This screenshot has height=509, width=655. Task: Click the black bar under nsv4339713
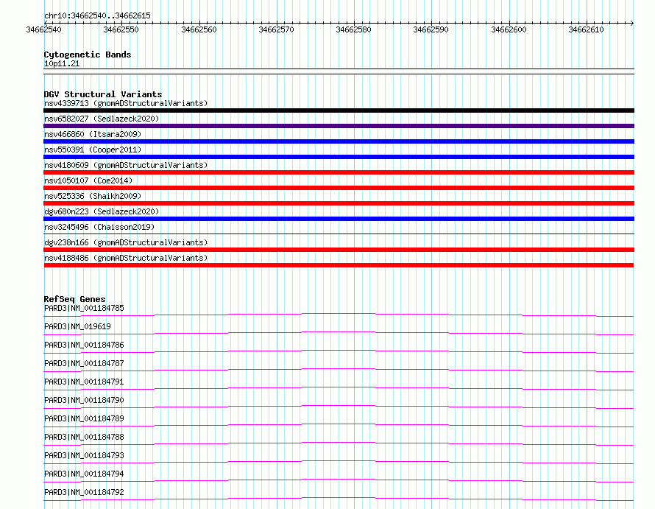coord(339,110)
